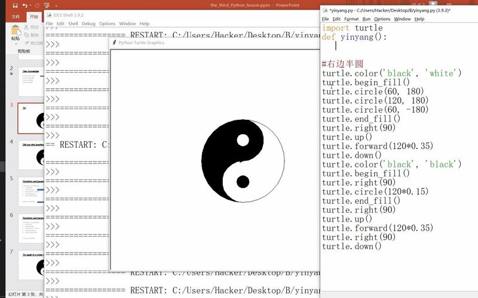Viewport: 478px width, 298px height.
Task: Click the Python Turtle Graphics title bar
Action: pos(215,42)
